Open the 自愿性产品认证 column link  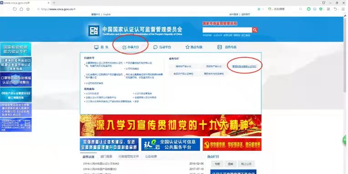(214, 66)
